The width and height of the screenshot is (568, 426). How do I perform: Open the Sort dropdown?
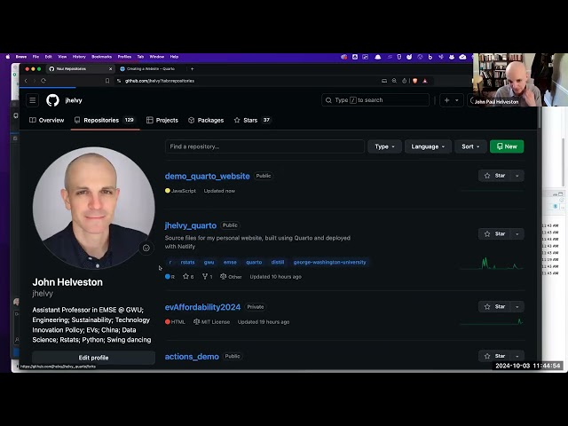click(x=470, y=146)
